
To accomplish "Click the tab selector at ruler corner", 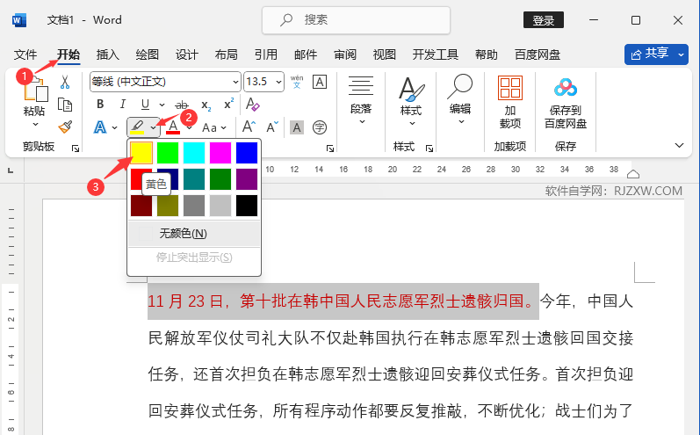I will point(11,170).
